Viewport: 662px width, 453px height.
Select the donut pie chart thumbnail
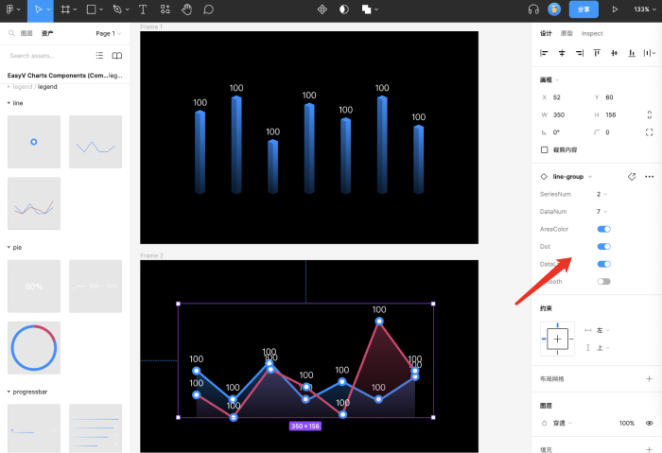tap(33, 348)
